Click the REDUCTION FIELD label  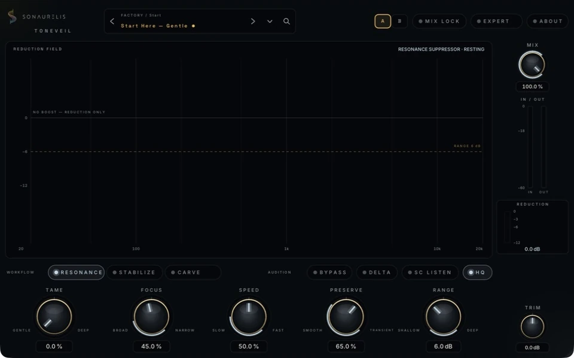[38, 49]
